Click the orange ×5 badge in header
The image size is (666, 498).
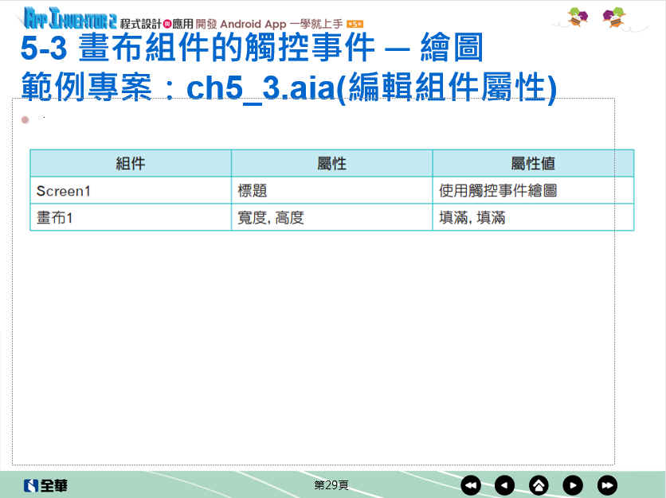tap(355, 25)
